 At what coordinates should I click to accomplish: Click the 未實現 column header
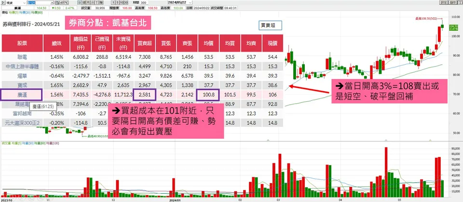pos(123,43)
